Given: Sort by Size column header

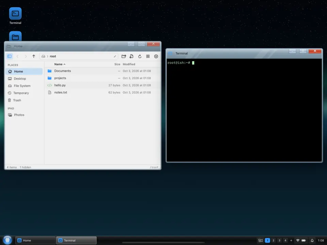Looking at the screenshot, I should tap(117, 64).
